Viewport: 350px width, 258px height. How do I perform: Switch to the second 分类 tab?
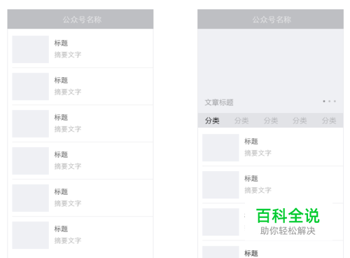[241, 121]
